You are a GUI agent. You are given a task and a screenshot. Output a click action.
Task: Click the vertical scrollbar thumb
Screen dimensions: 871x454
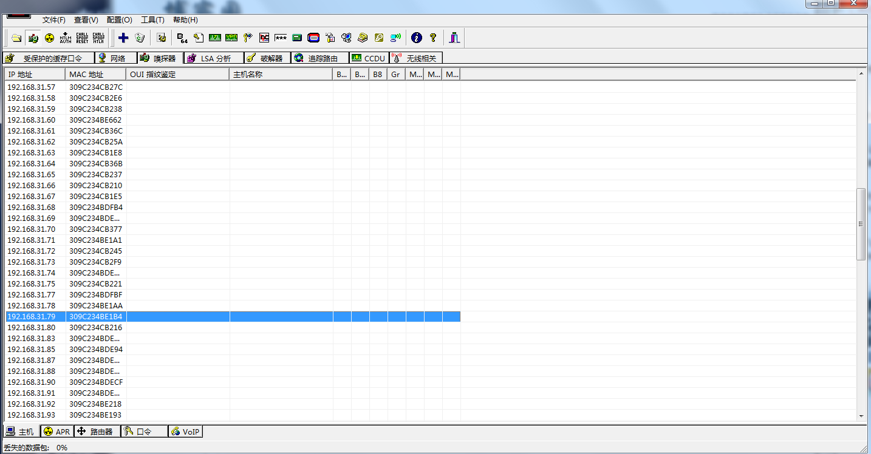click(x=861, y=224)
